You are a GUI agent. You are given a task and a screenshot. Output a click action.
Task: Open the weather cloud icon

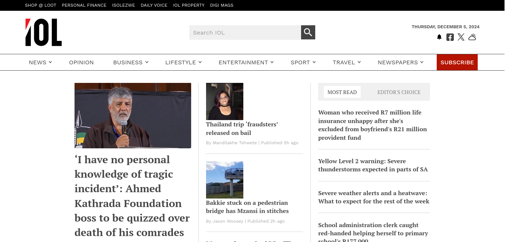472,37
